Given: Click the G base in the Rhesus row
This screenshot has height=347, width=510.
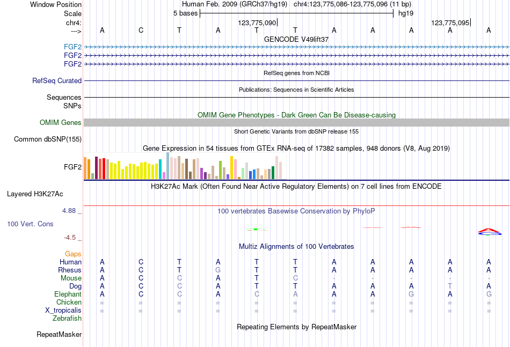Looking at the screenshot, I should (218, 270).
